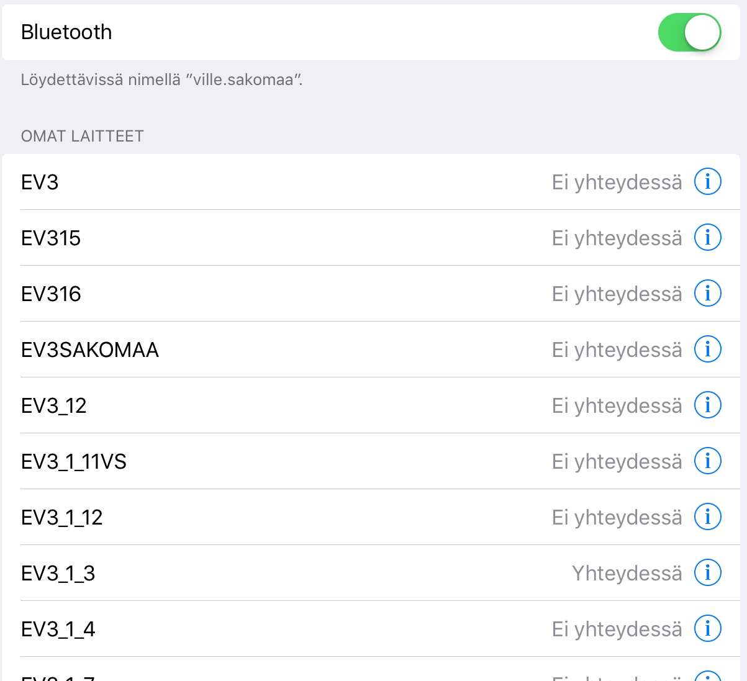Tap the EV3_12 info icon

click(x=707, y=405)
